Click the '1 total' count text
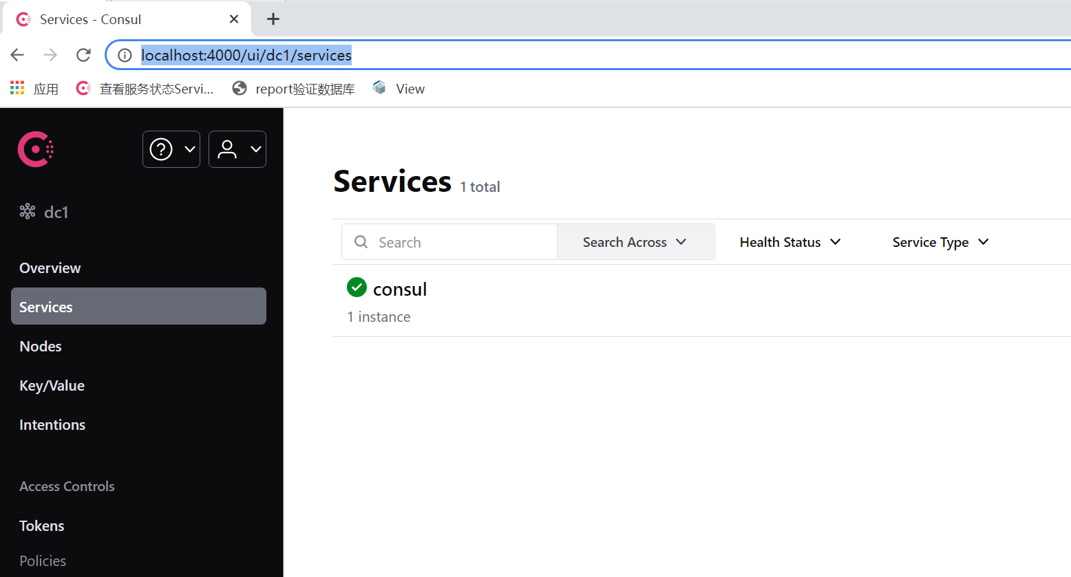 pyautogui.click(x=480, y=187)
